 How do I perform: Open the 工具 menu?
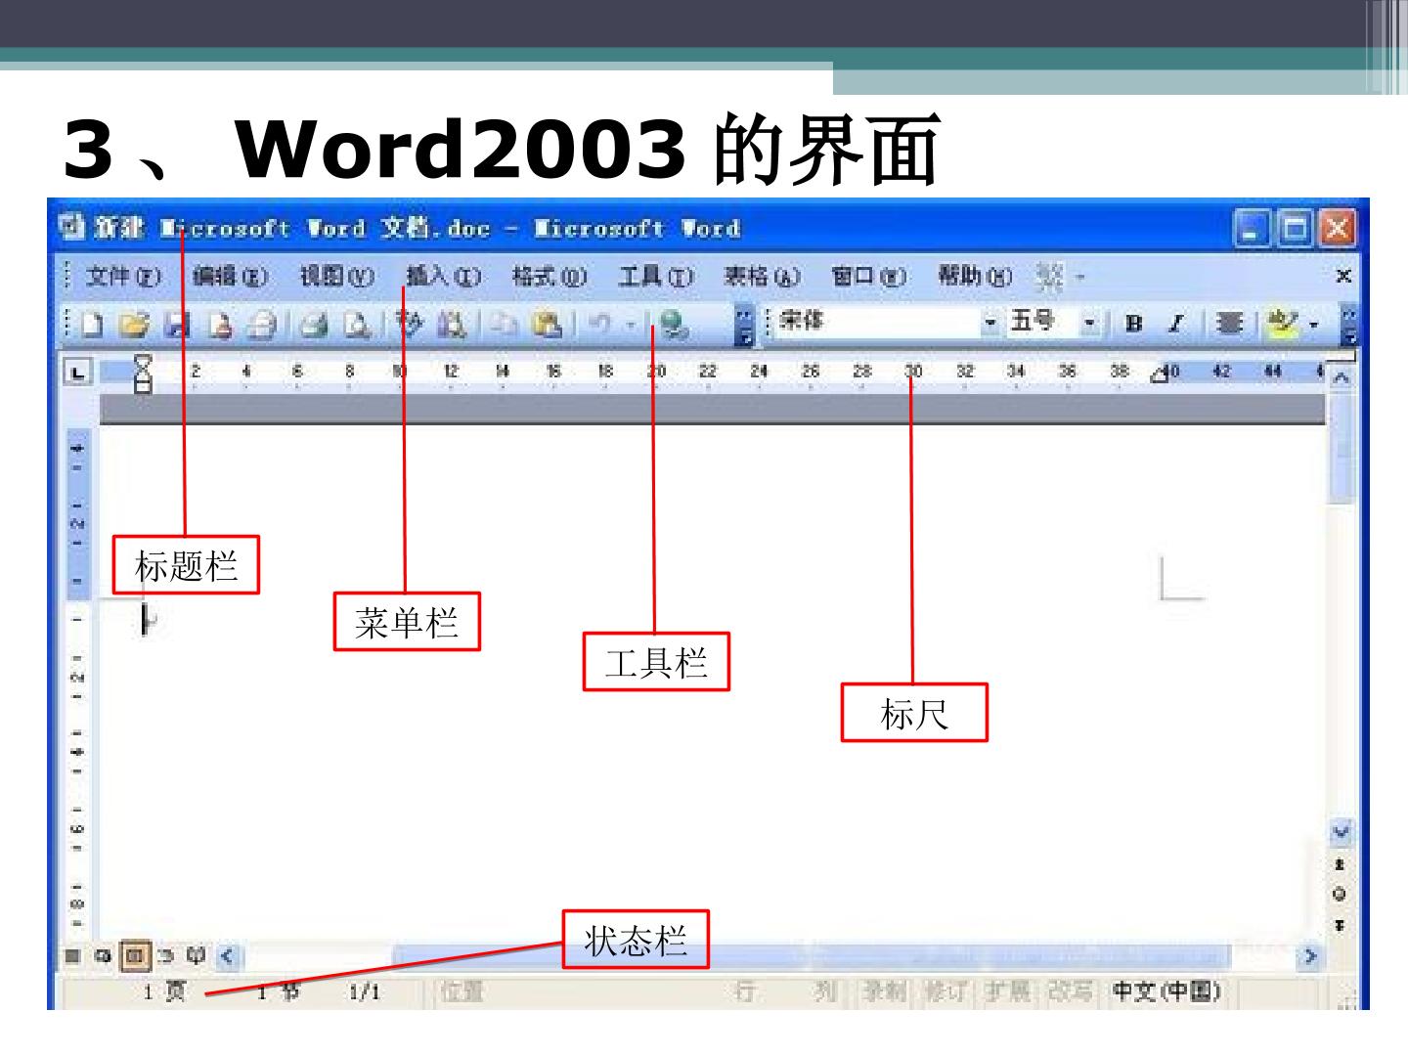[x=655, y=277]
